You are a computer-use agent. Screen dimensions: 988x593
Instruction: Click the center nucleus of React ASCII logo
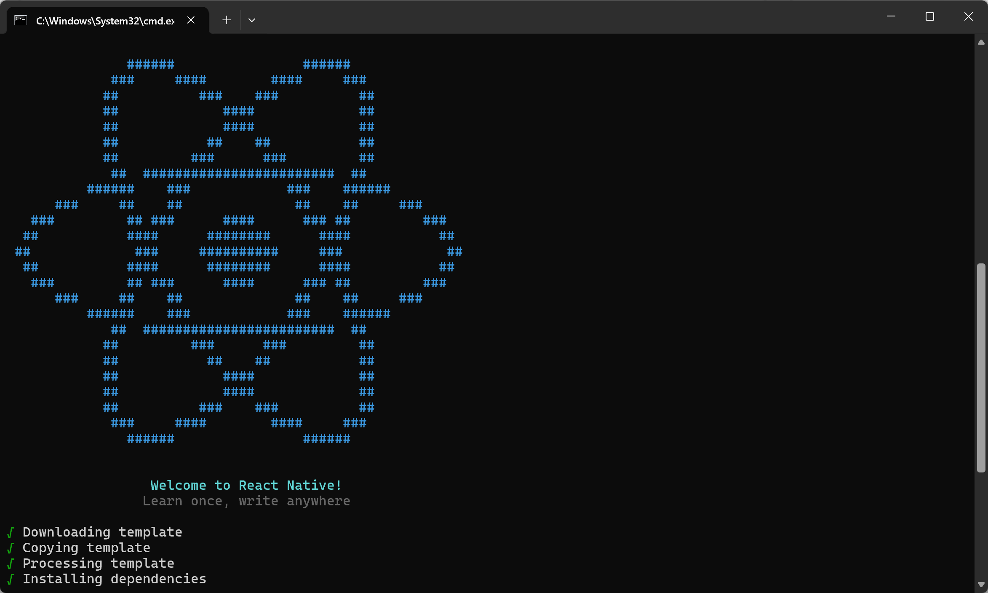[238, 252]
